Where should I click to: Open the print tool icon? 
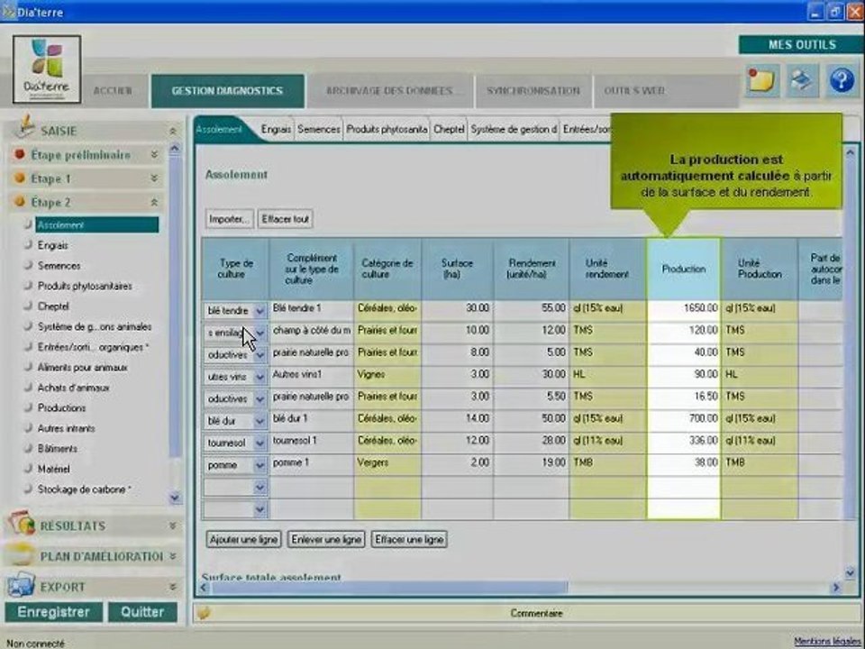tap(802, 81)
